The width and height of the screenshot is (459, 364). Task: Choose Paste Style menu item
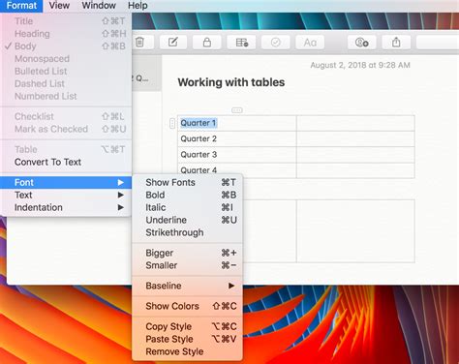(187, 339)
